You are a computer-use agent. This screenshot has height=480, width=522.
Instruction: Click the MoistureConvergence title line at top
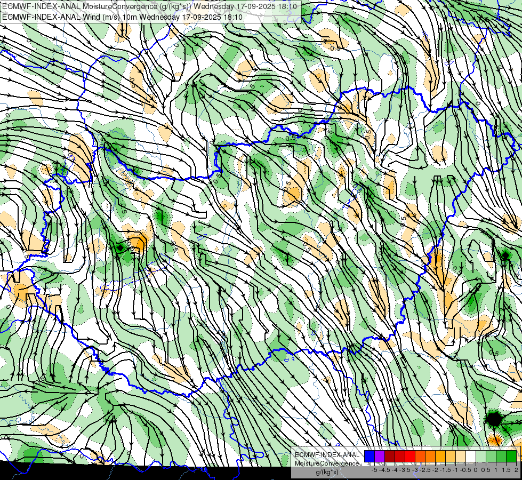click(x=150, y=6)
